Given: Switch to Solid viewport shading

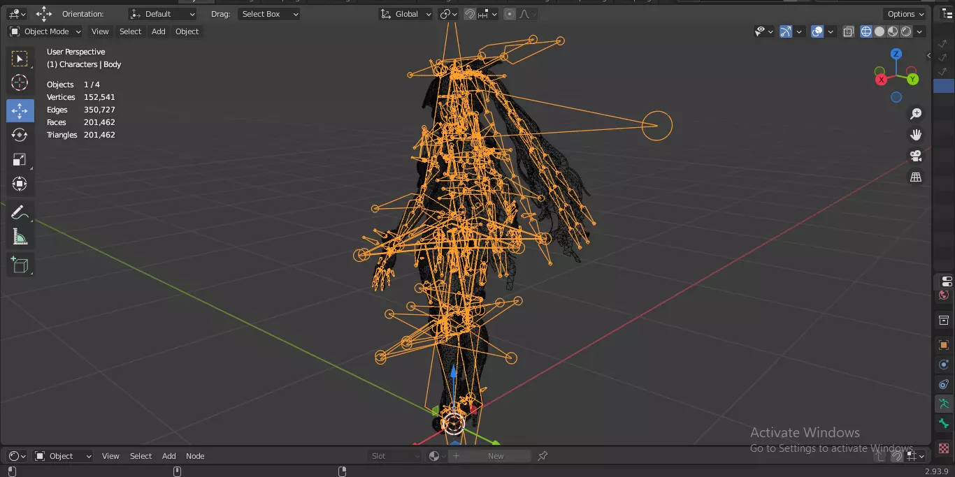Looking at the screenshot, I should 879,31.
